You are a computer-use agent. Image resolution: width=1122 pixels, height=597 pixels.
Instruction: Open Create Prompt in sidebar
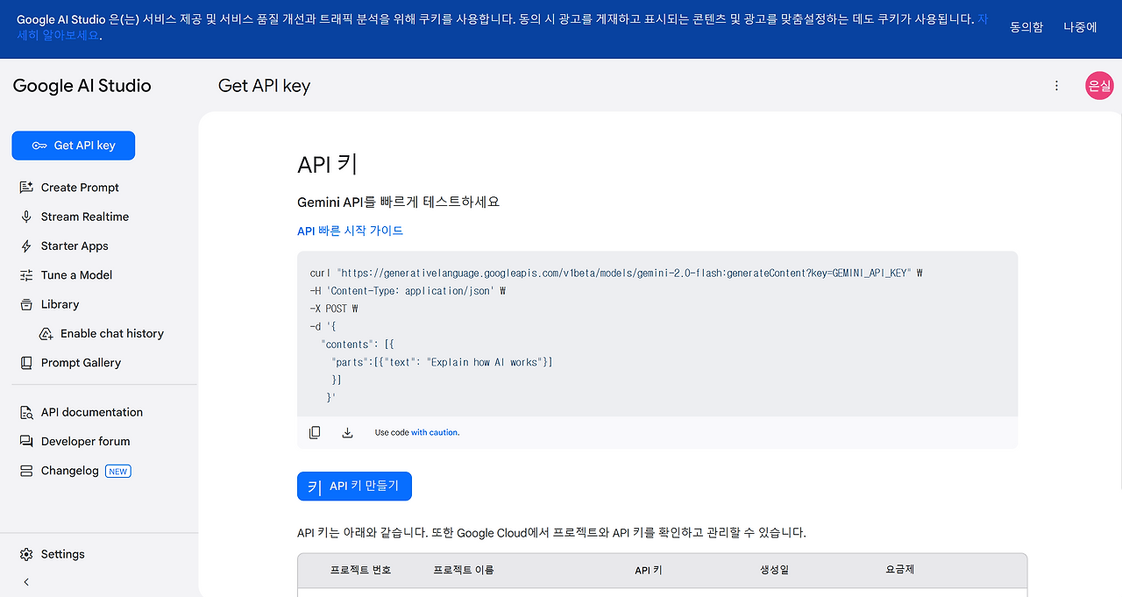pyautogui.click(x=80, y=188)
